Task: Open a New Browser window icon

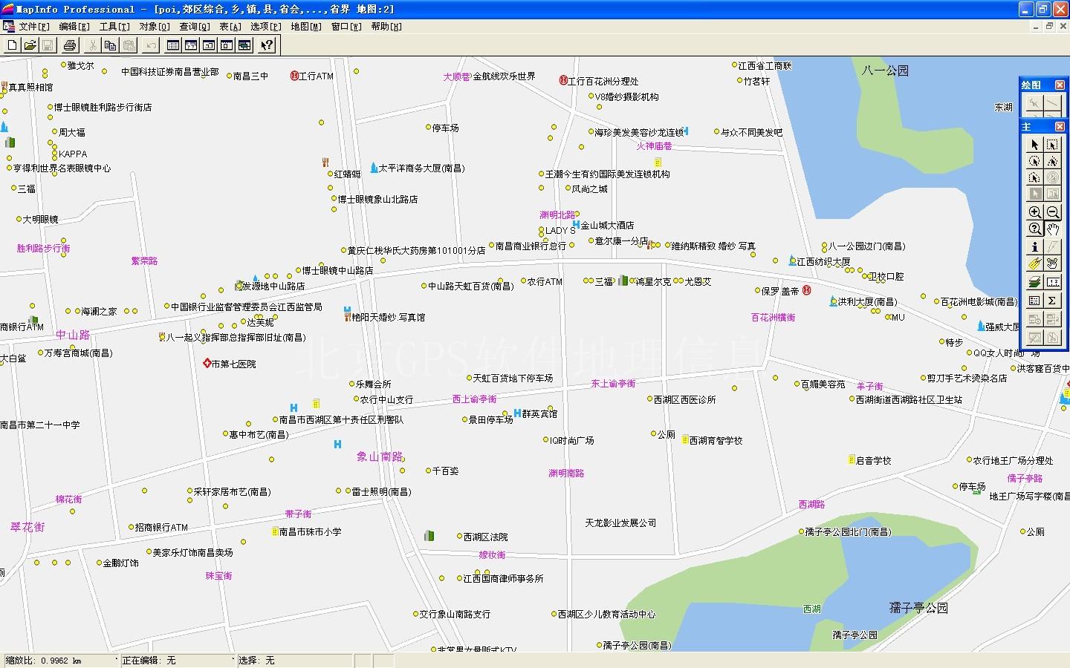Action: point(173,45)
